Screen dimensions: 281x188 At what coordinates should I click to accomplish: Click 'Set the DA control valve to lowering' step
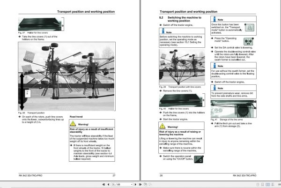(x=234, y=47)
